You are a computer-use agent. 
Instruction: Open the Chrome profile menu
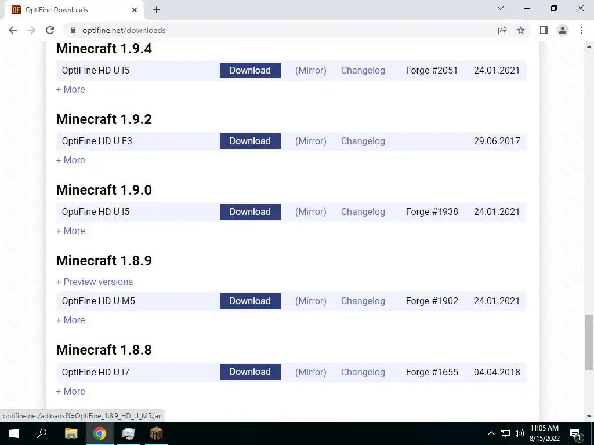coord(563,30)
